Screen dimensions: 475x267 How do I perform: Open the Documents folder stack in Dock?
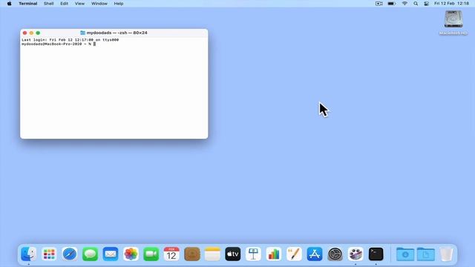[425, 254]
